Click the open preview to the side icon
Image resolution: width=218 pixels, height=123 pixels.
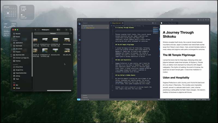(x=153, y=23)
